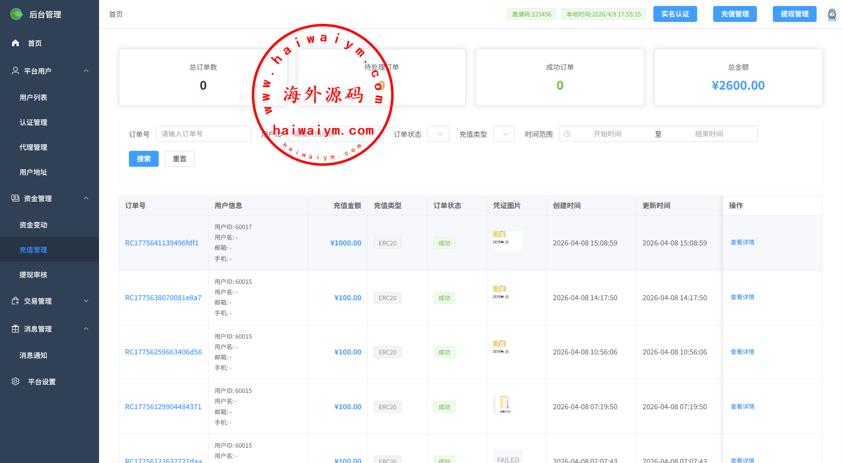Open voucher thumbnail for the ¥1000.00 order

[507, 240]
